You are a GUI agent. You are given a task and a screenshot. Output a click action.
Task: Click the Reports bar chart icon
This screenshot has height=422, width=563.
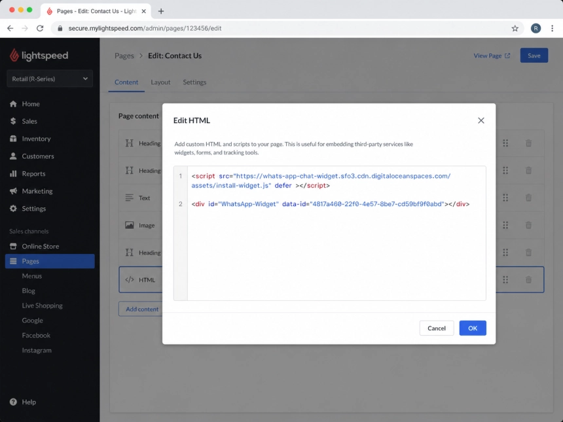pos(13,173)
